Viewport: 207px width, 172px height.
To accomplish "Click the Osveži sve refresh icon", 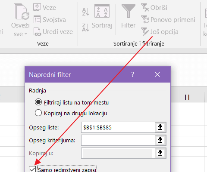I will point(22,12).
